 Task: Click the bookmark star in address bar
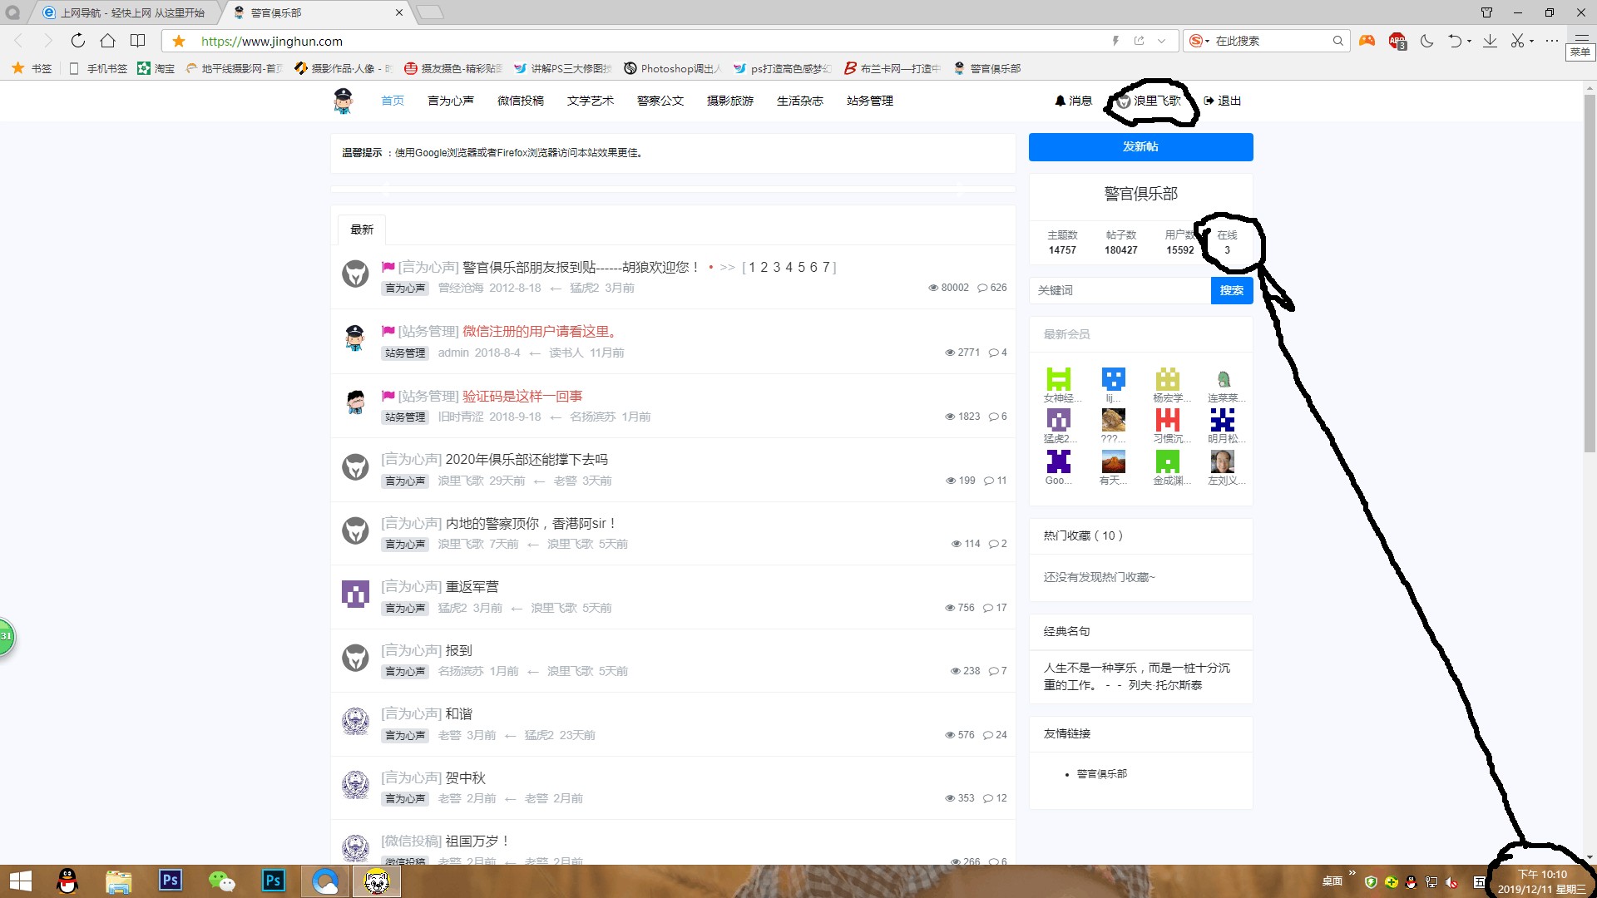(x=179, y=41)
